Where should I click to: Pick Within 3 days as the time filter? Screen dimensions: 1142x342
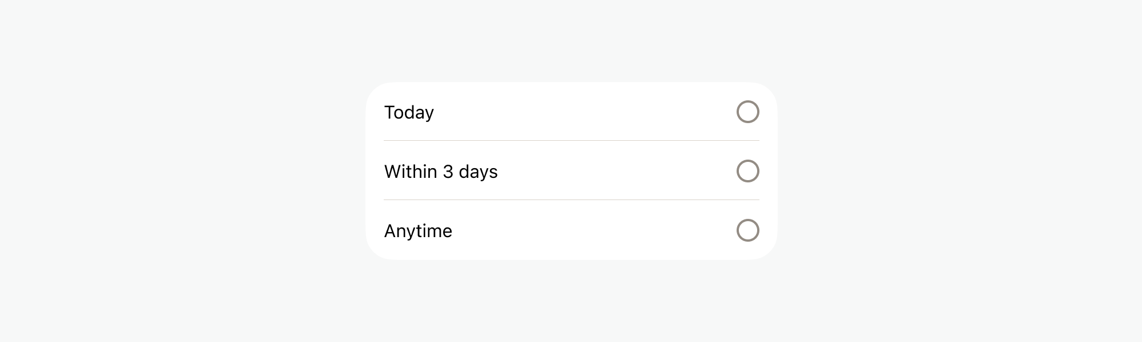click(747, 171)
